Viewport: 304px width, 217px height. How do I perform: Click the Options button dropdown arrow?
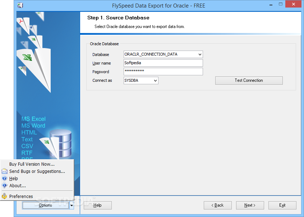pos(72,206)
